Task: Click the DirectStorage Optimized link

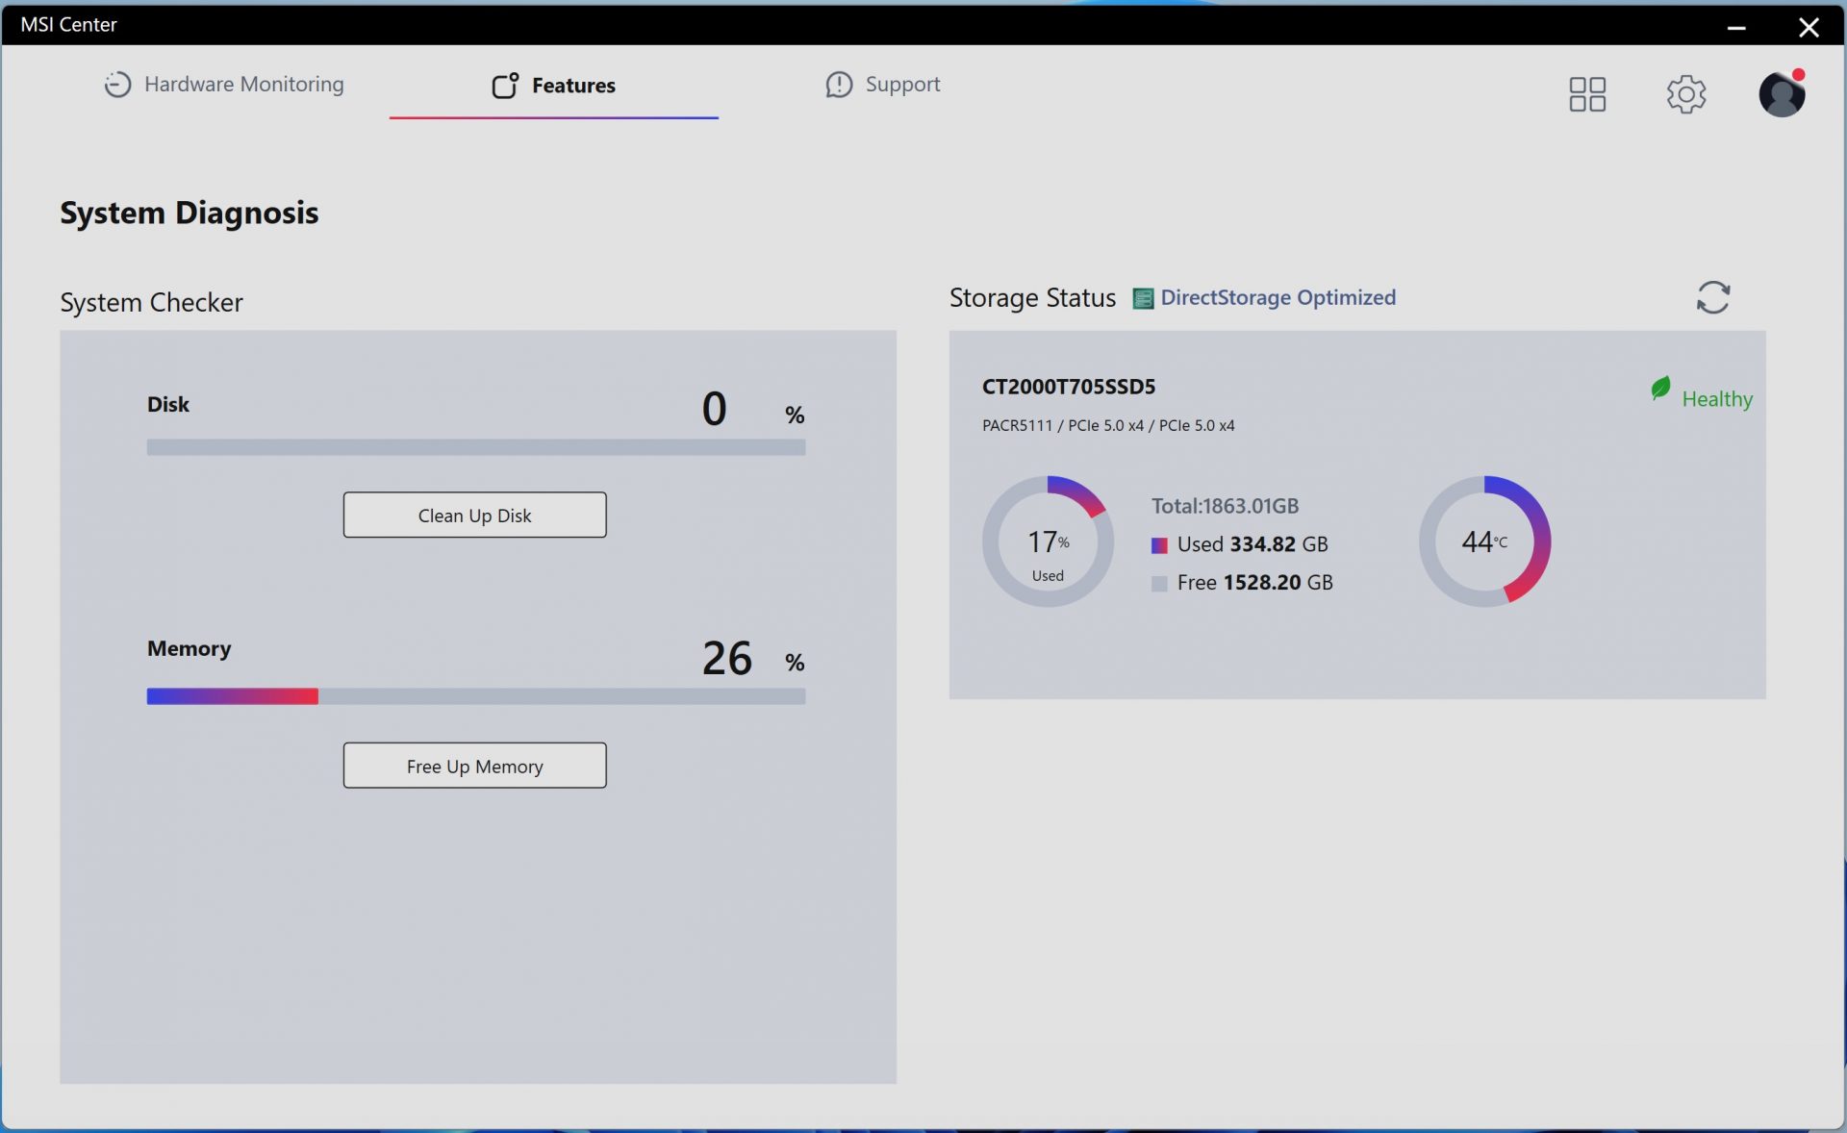Action: point(1278,297)
